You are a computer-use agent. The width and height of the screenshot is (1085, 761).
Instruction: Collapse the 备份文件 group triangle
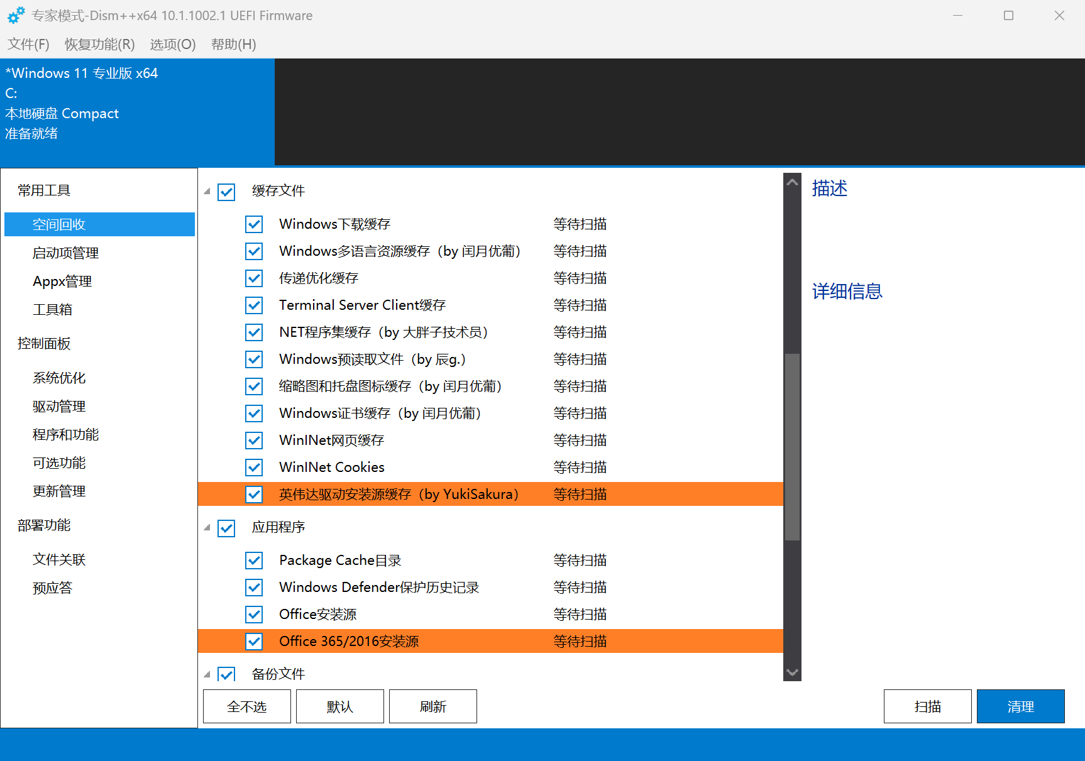207,674
